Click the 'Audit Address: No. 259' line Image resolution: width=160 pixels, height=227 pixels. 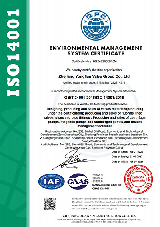[x=94, y=145]
